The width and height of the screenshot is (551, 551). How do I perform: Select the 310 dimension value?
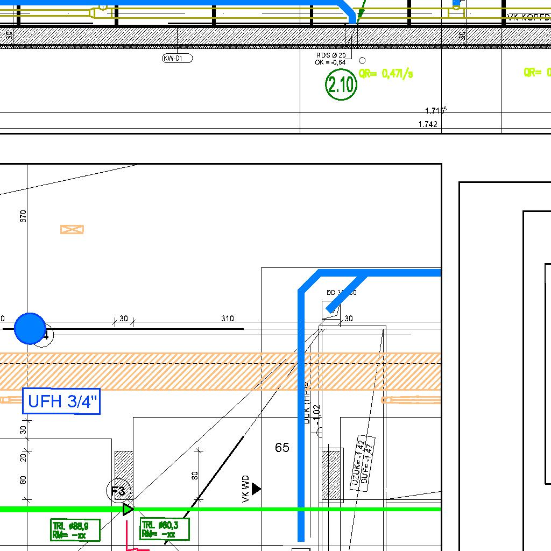point(228,319)
